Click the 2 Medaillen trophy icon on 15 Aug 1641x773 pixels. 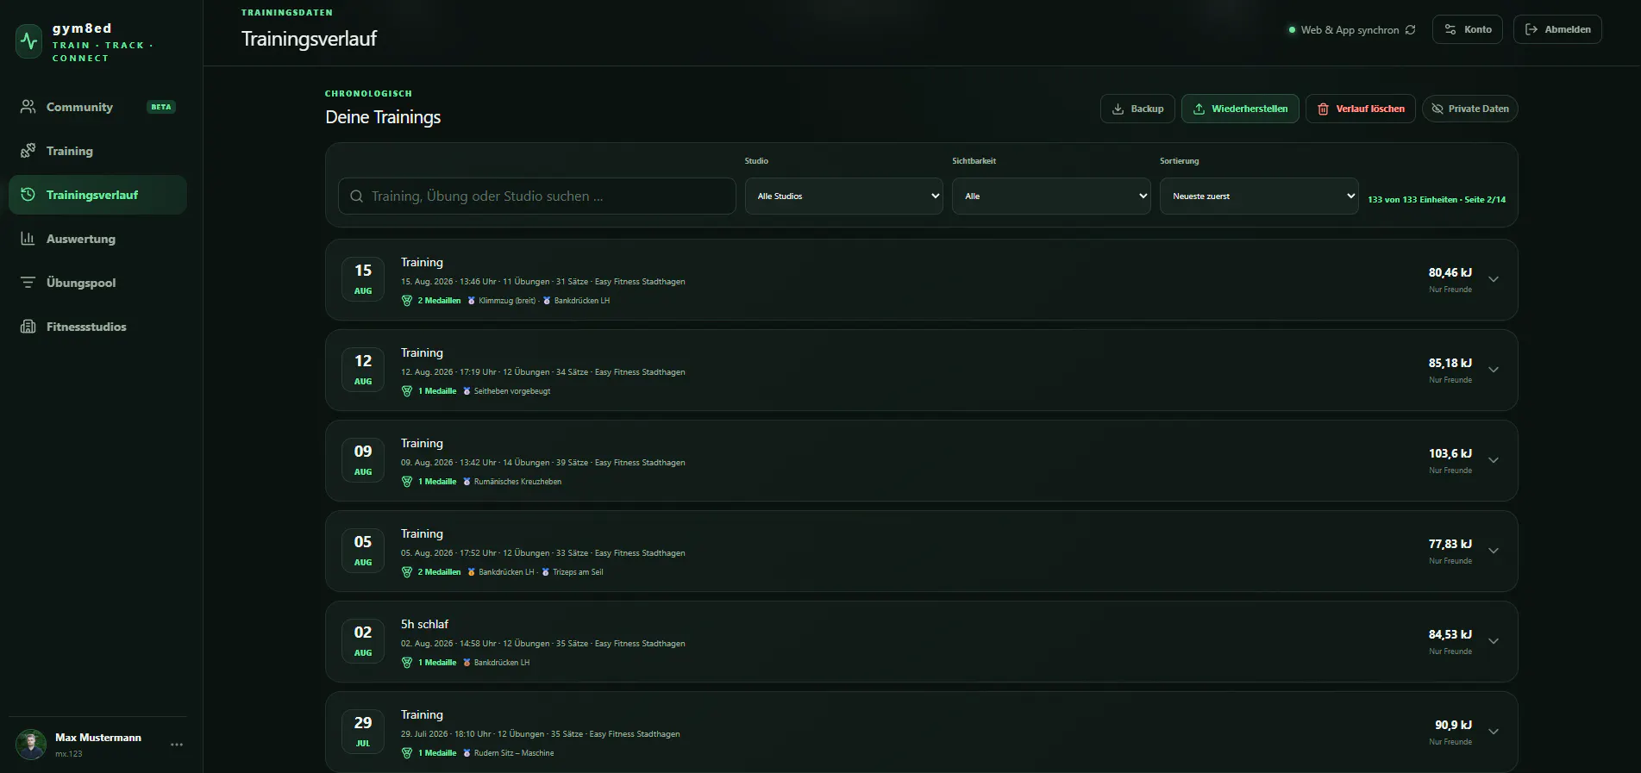[x=407, y=301]
